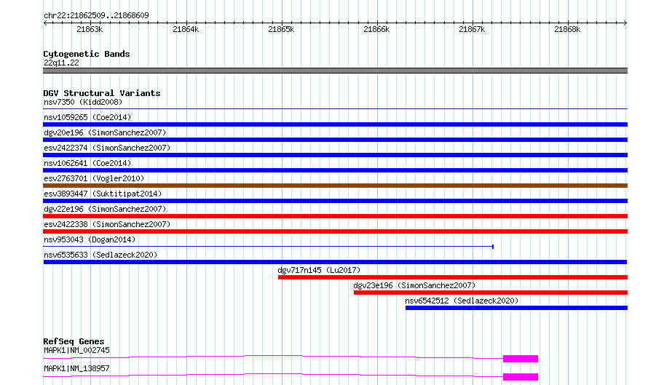Screen dimensions: 648x385
Task: Open variant esv2422338 (SimonSanchez2007) label
Action: [x=107, y=224]
